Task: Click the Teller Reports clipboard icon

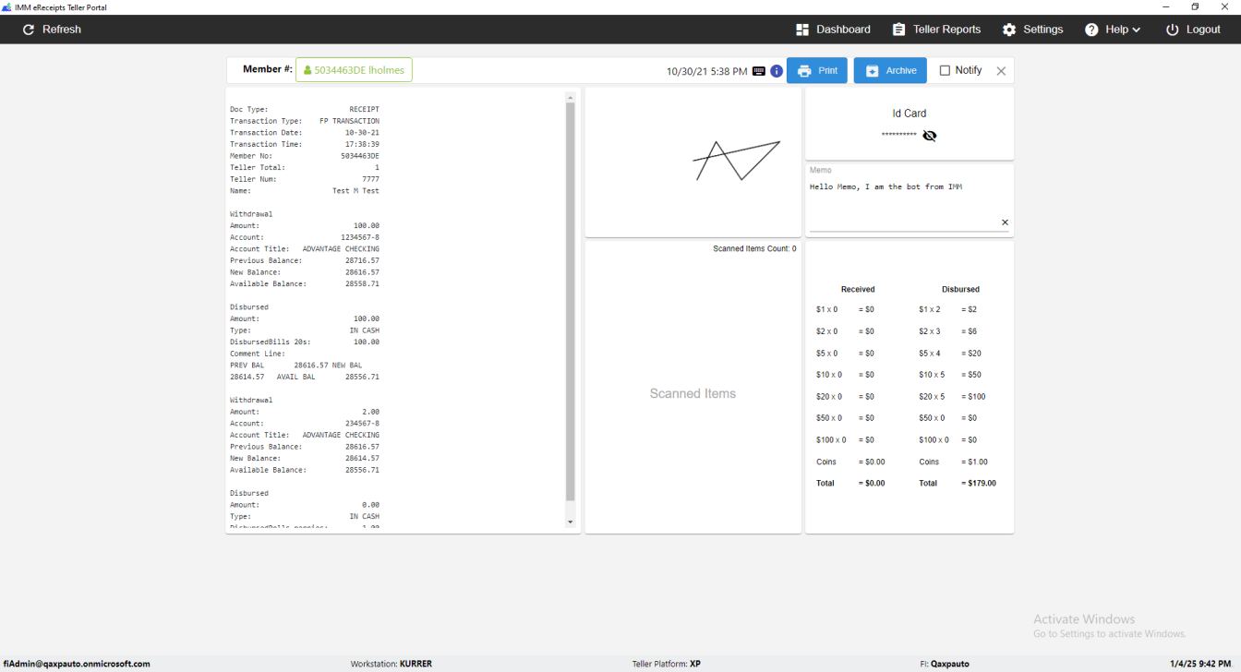Action: coord(898,30)
